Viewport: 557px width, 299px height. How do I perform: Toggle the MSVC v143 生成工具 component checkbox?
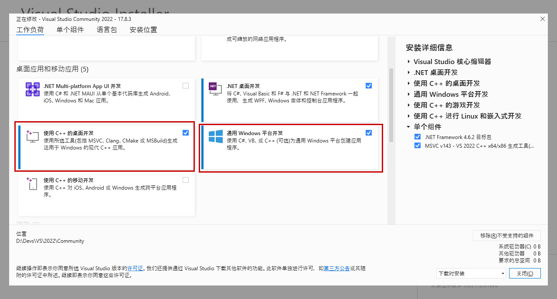click(418, 146)
